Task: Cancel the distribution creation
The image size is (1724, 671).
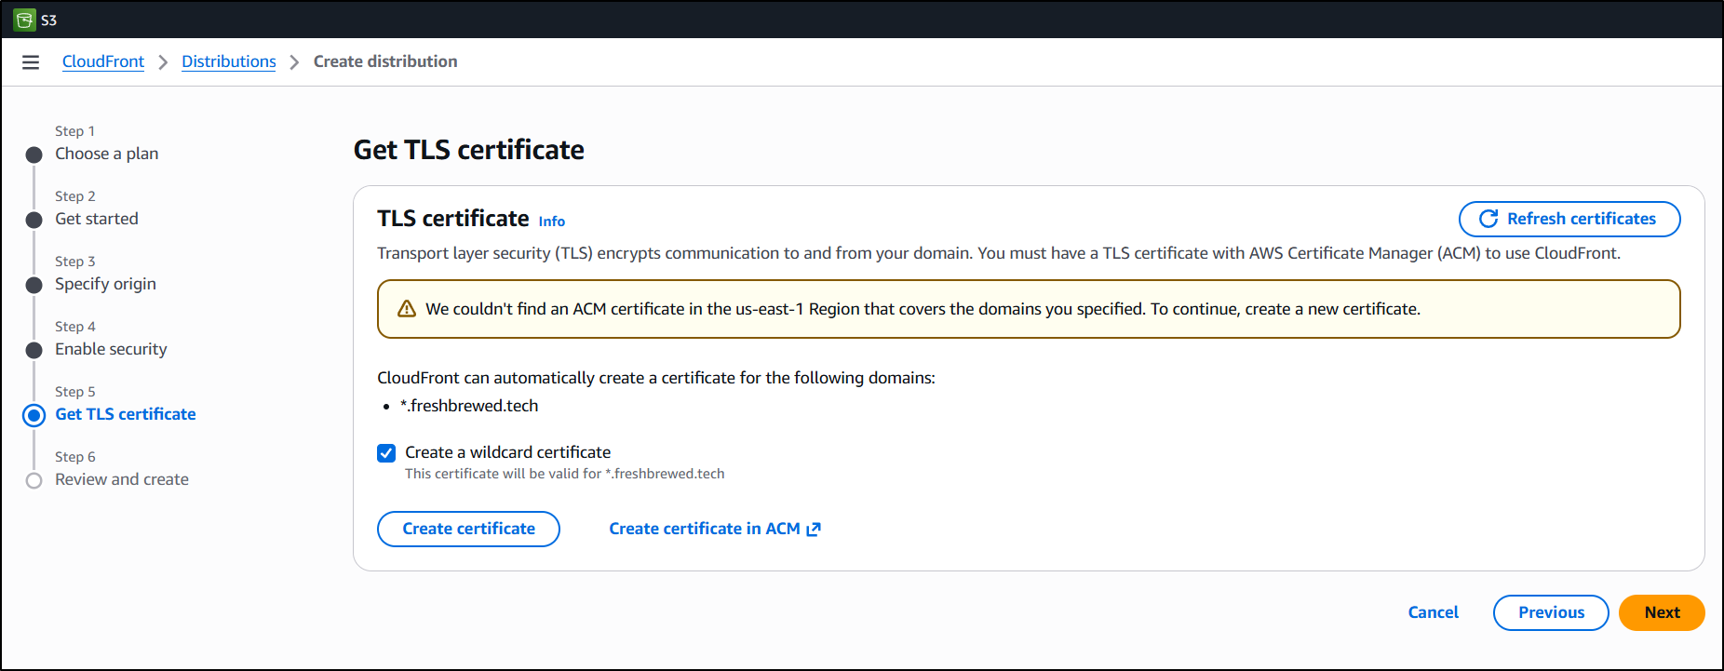Action: coord(1434,612)
